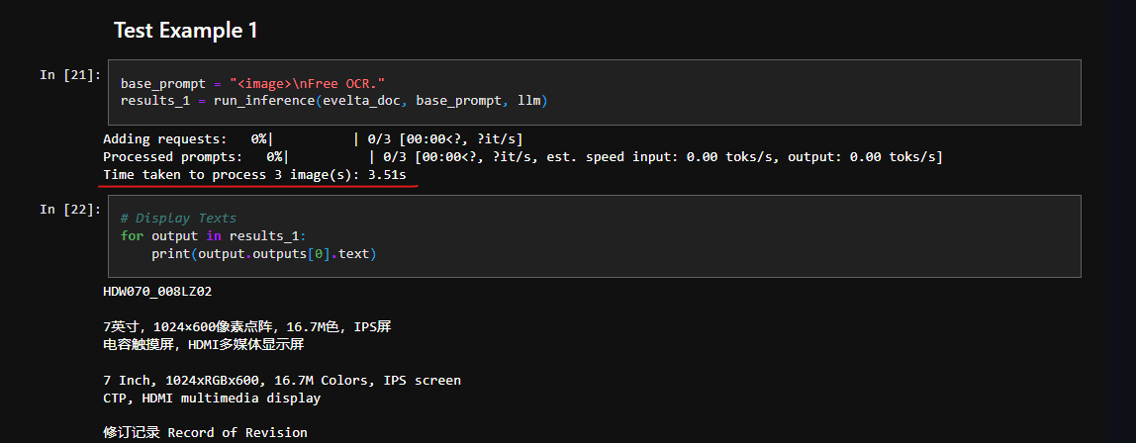Select the In [22] cell prompt

(x=69, y=210)
